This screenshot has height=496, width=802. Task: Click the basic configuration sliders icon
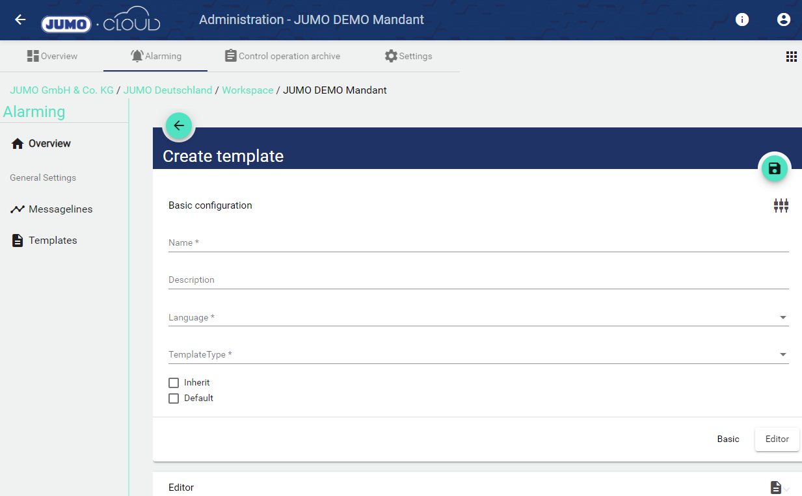[781, 206]
